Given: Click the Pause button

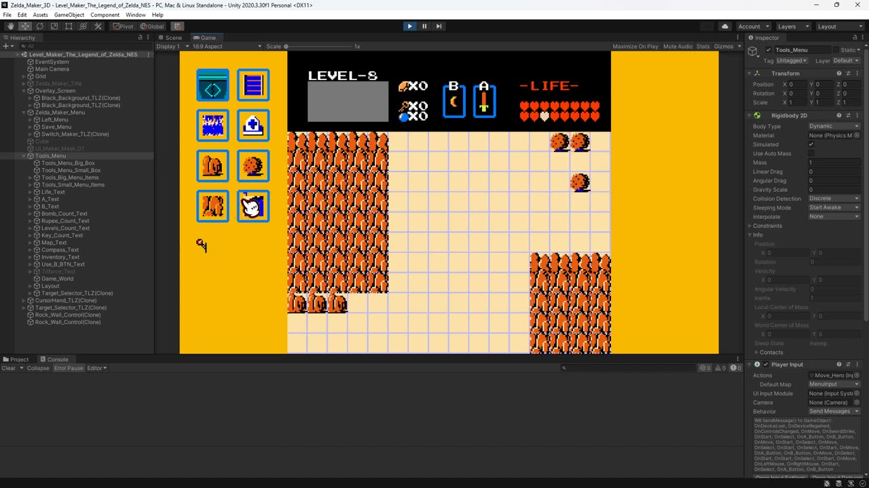Looking at the screenshot, I should [x=424, y=26].
